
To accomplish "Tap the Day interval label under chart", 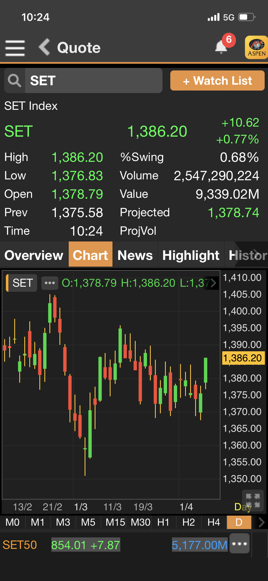I will 243,507.
